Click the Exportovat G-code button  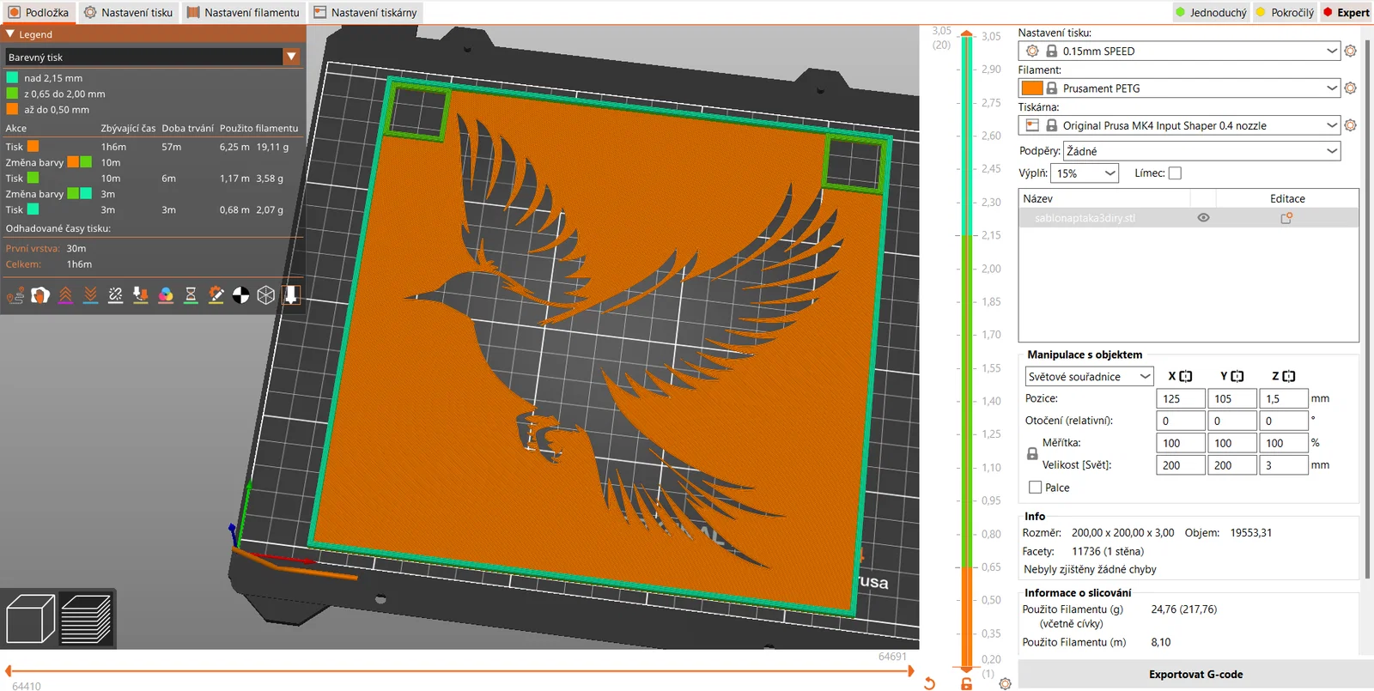point(1195,675)
